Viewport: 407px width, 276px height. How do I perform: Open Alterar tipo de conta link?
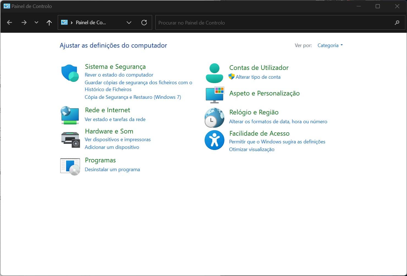tap(258, 77)
